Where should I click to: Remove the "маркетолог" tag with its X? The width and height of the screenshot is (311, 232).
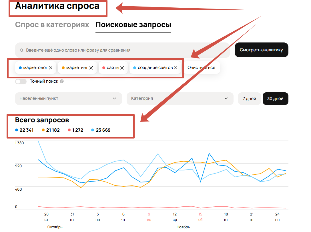(x=51, y=68)
